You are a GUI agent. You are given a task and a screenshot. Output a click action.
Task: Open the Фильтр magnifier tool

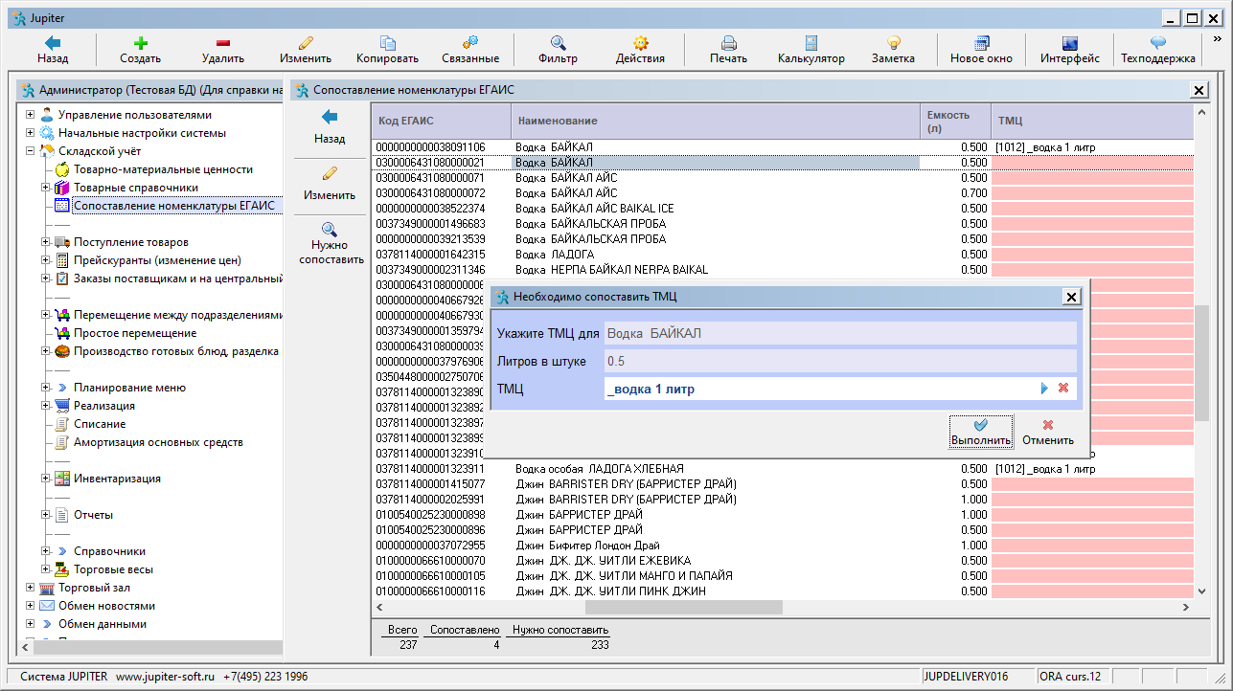tap(558, 43)
